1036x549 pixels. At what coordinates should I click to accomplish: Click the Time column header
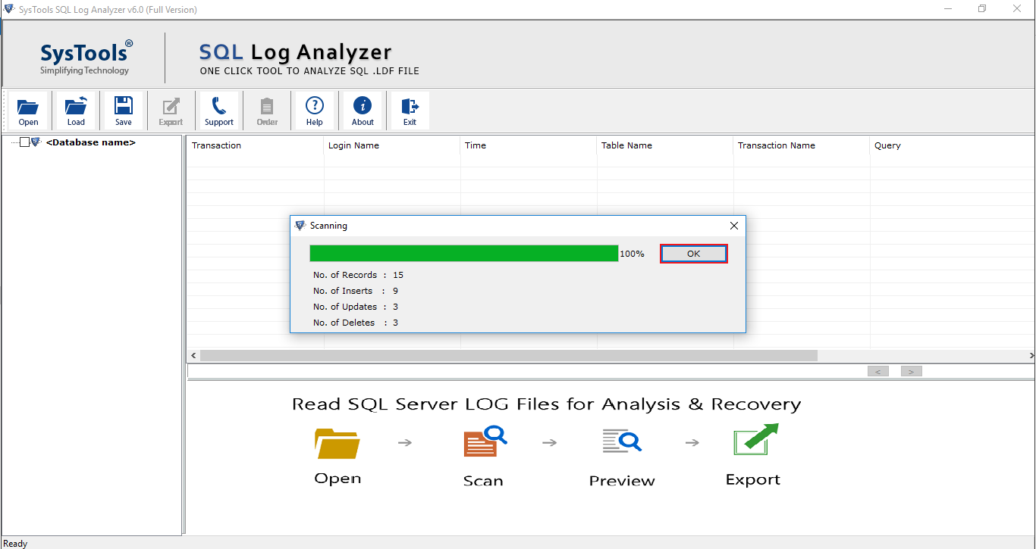click(529, 145)
